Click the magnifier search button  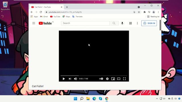tap(114, 23)
